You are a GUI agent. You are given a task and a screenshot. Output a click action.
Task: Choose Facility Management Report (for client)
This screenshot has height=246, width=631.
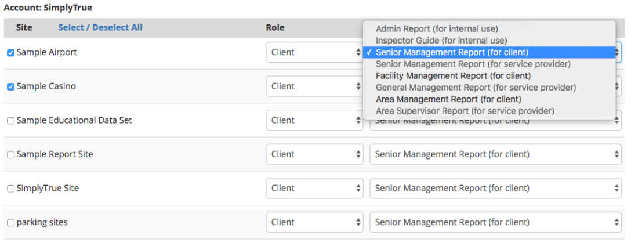[453, 75]
